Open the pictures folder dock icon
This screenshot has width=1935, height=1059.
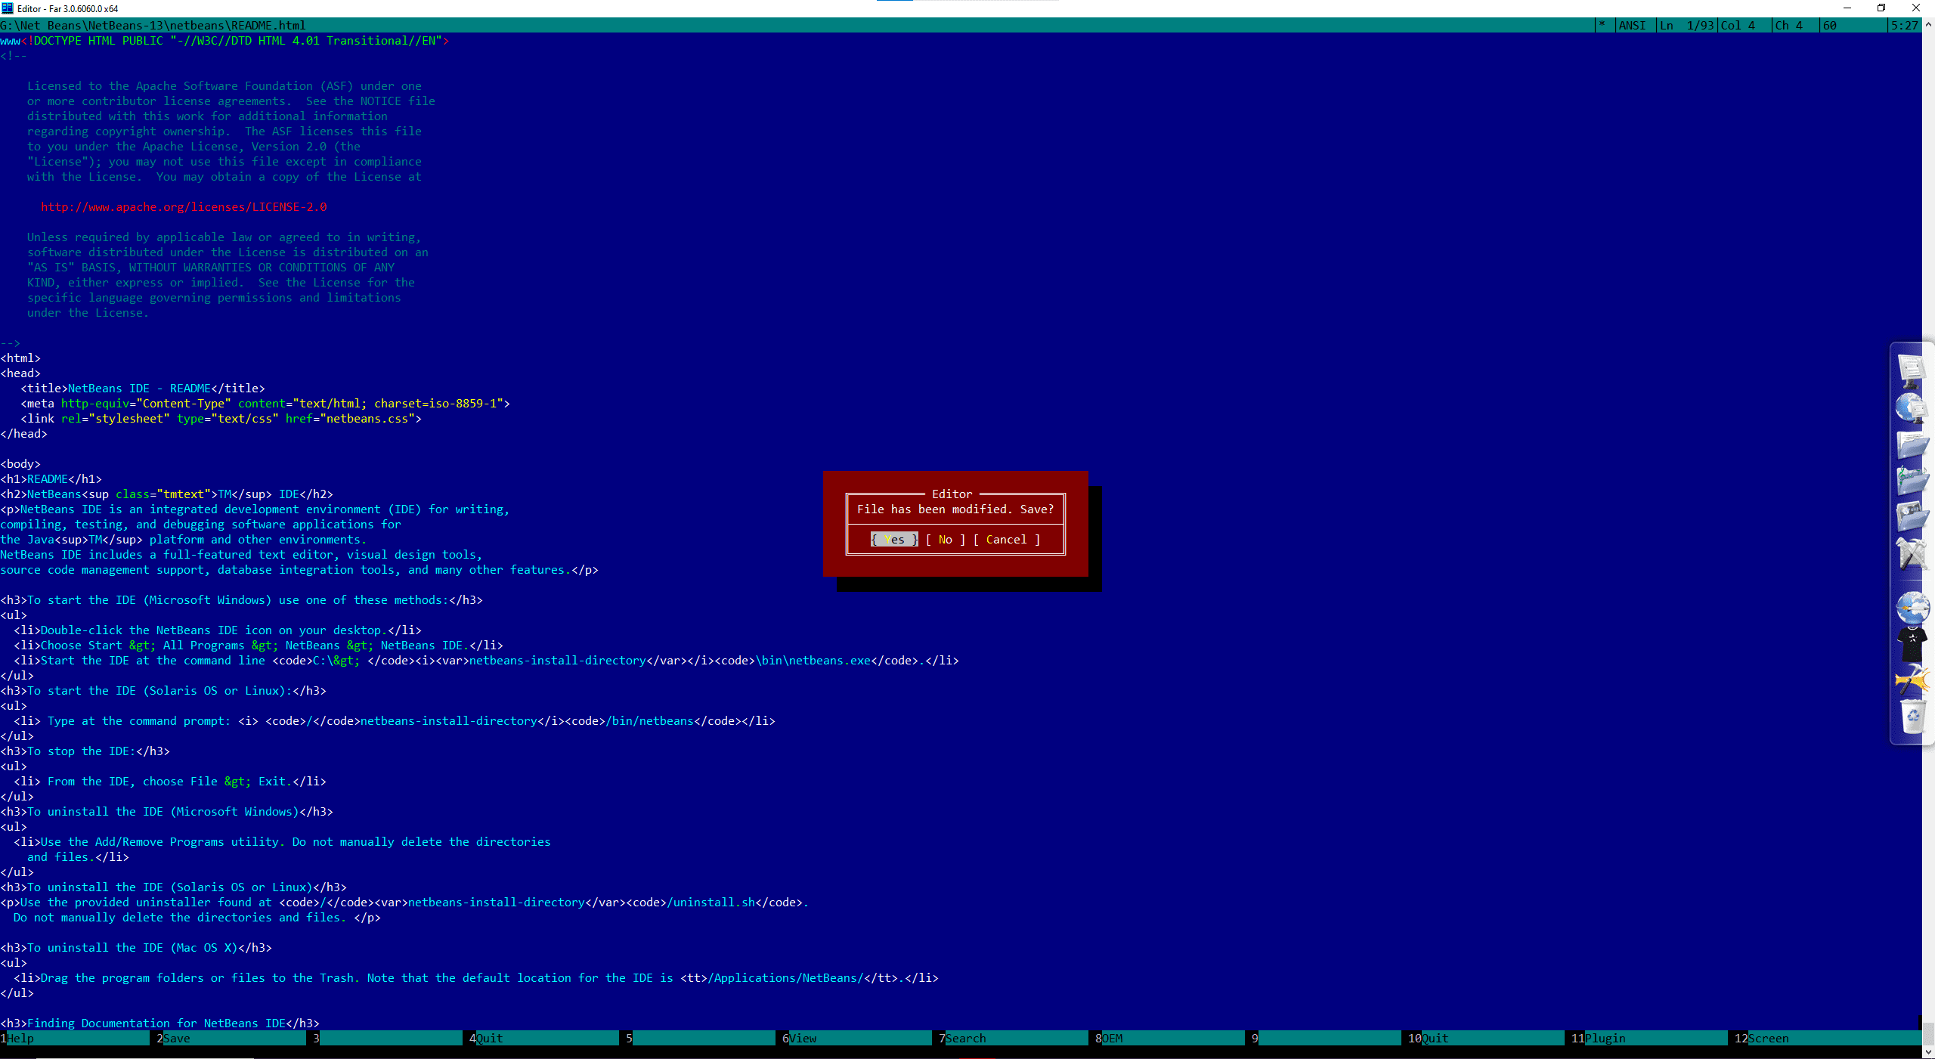point(1912,517)
